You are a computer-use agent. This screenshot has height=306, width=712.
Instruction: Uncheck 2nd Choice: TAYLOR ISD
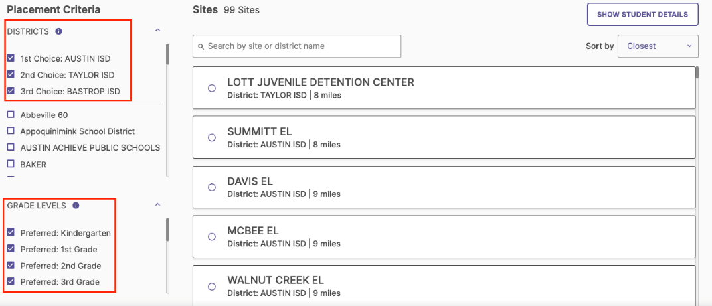click(x=11, y=74)
